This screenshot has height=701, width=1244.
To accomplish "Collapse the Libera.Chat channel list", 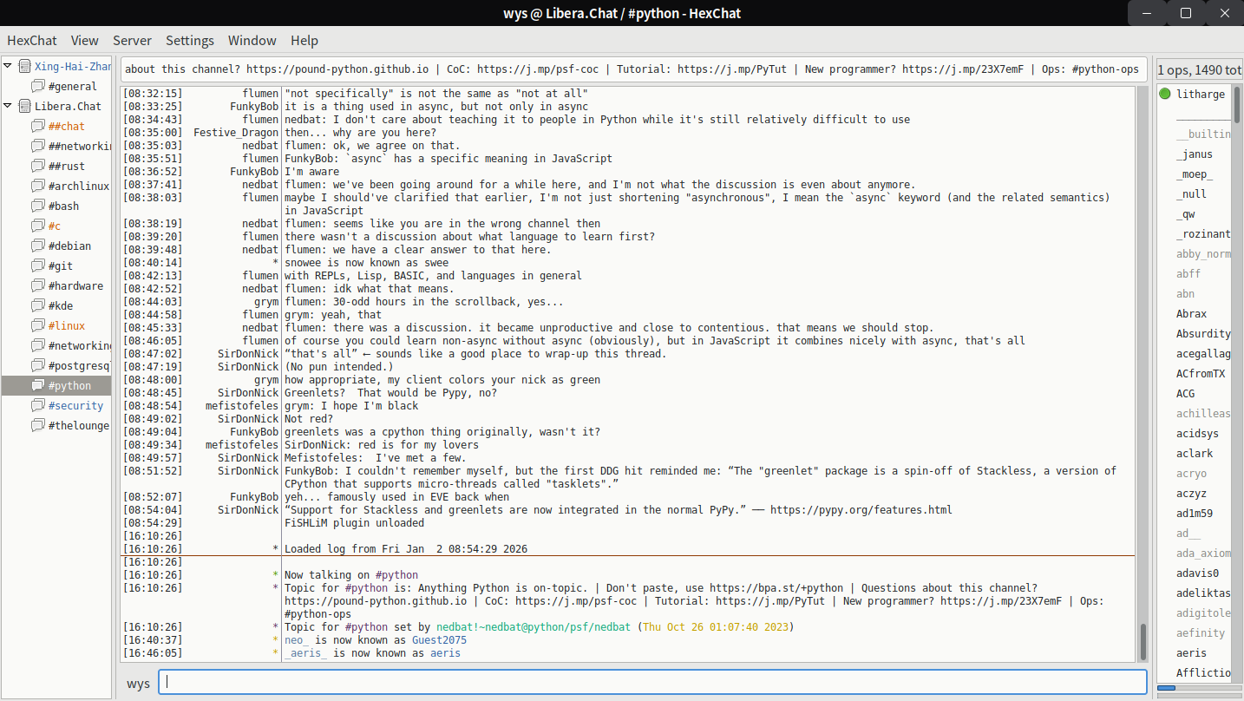I will coord(8,107).
